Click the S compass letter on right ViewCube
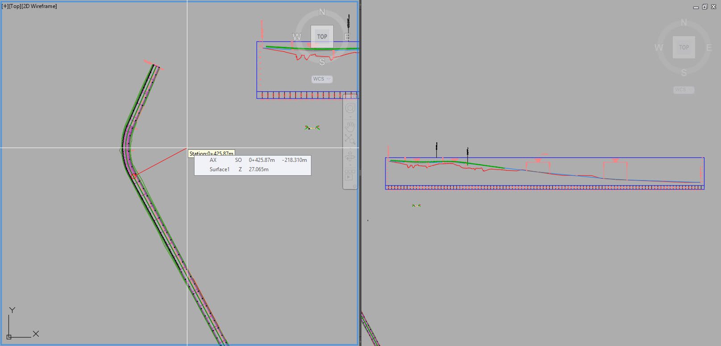 [684, 73]
